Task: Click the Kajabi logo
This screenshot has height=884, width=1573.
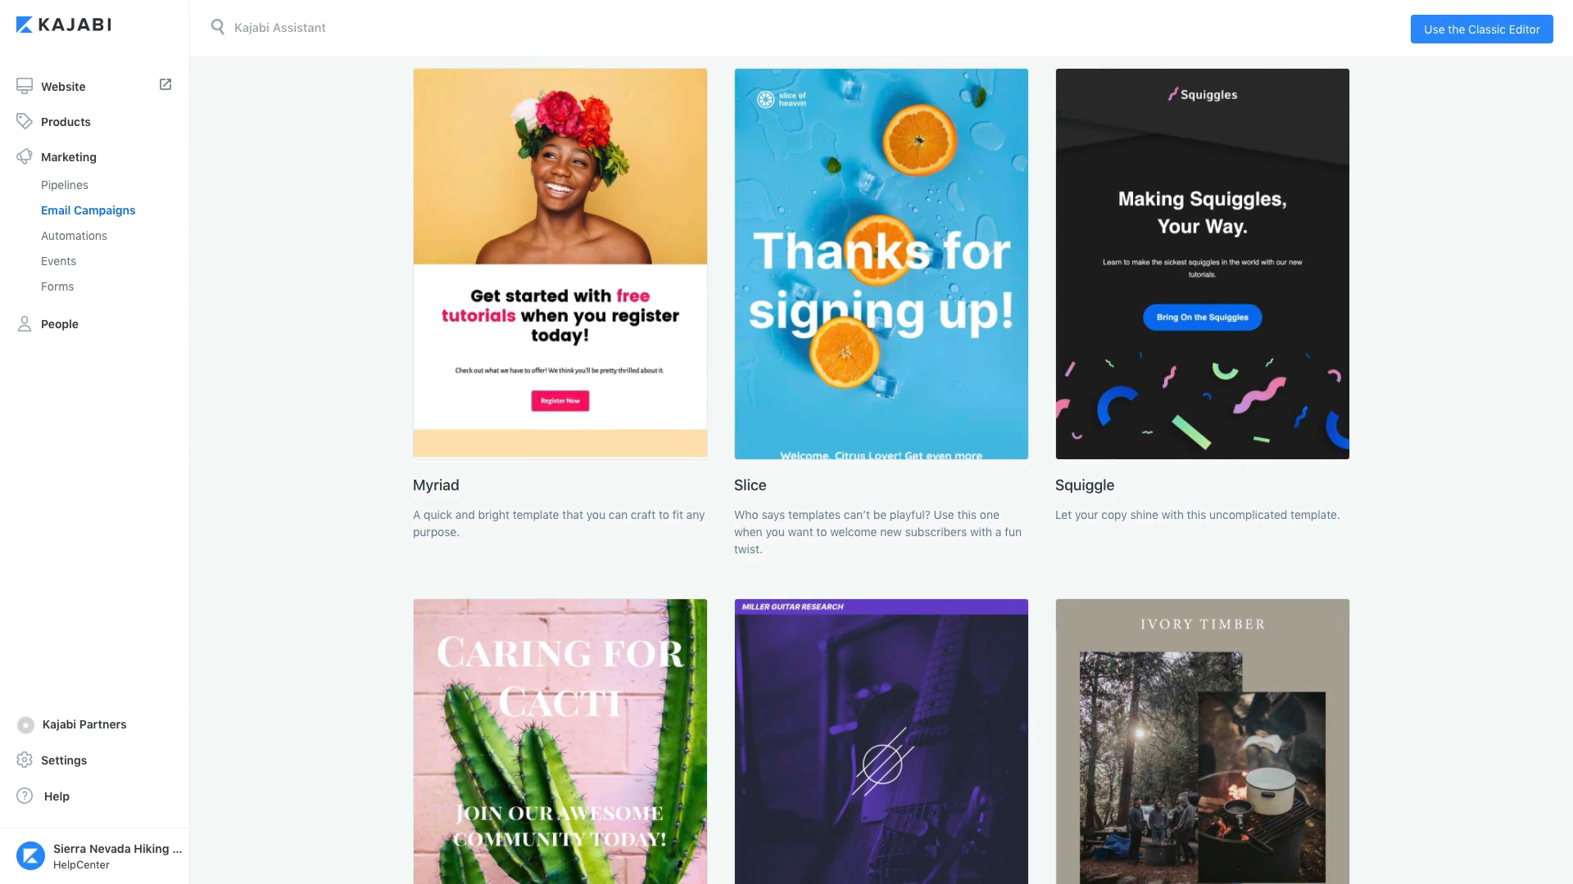Action: pyautogui.click(x=64, y=25)
